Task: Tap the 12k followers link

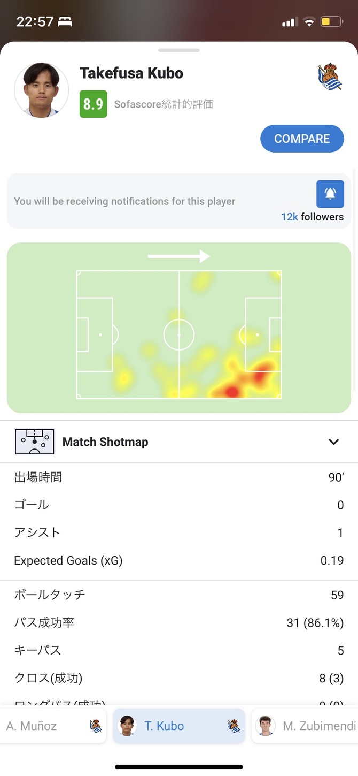Action: (x=312, y=217)
